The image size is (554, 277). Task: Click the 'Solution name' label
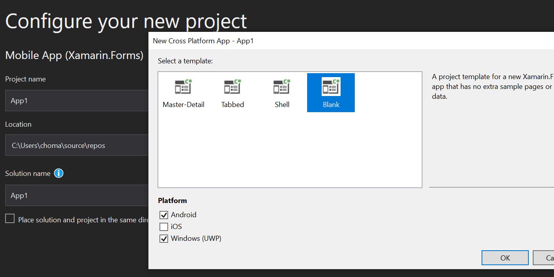(x=28, y=174)
